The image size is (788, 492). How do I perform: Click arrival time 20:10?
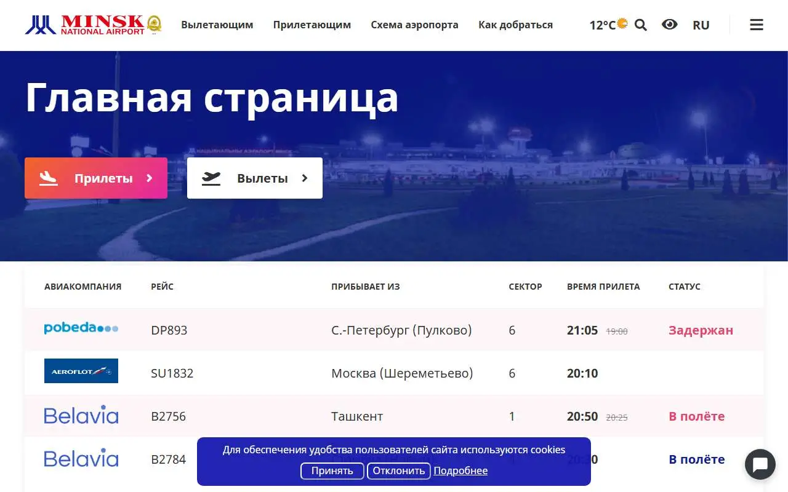coord(582,373)
